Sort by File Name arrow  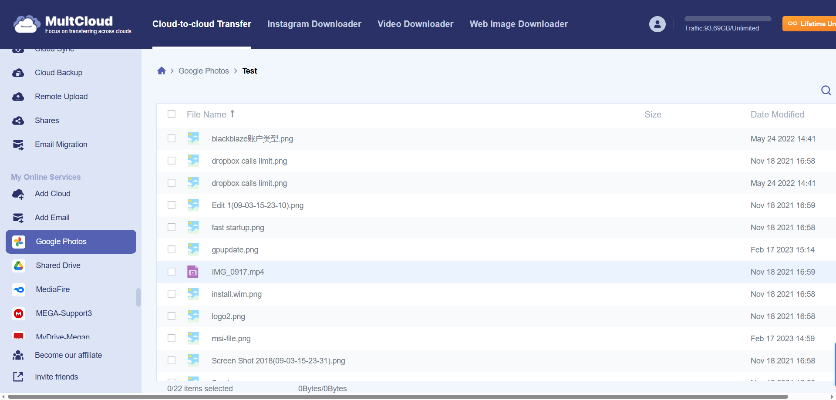click(x=233, y=114)
